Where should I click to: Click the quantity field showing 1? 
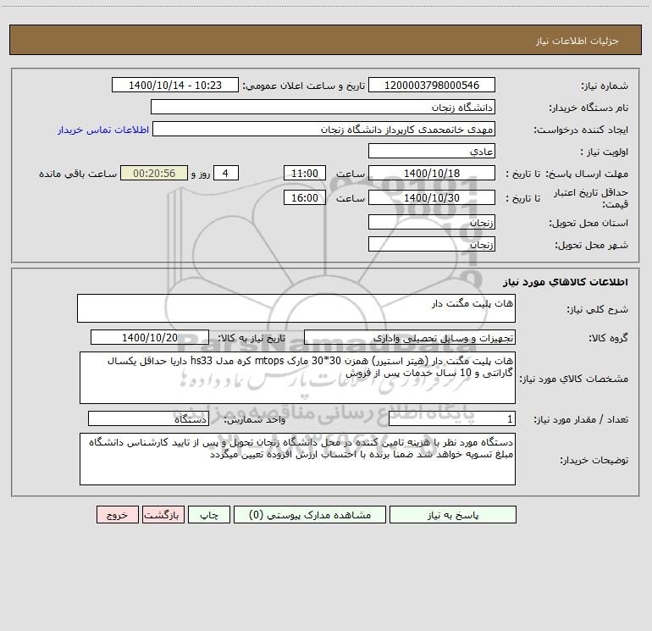[452, 419]
